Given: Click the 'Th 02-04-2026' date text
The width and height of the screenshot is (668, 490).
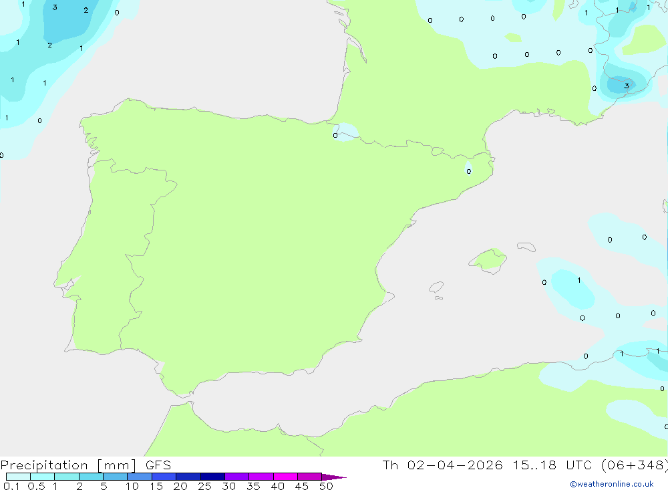Looking at the screenshot, I should [x=442, y=465].
